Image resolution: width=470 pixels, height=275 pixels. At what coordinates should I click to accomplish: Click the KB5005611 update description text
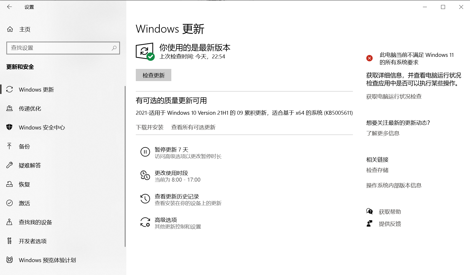pos(244,113)
